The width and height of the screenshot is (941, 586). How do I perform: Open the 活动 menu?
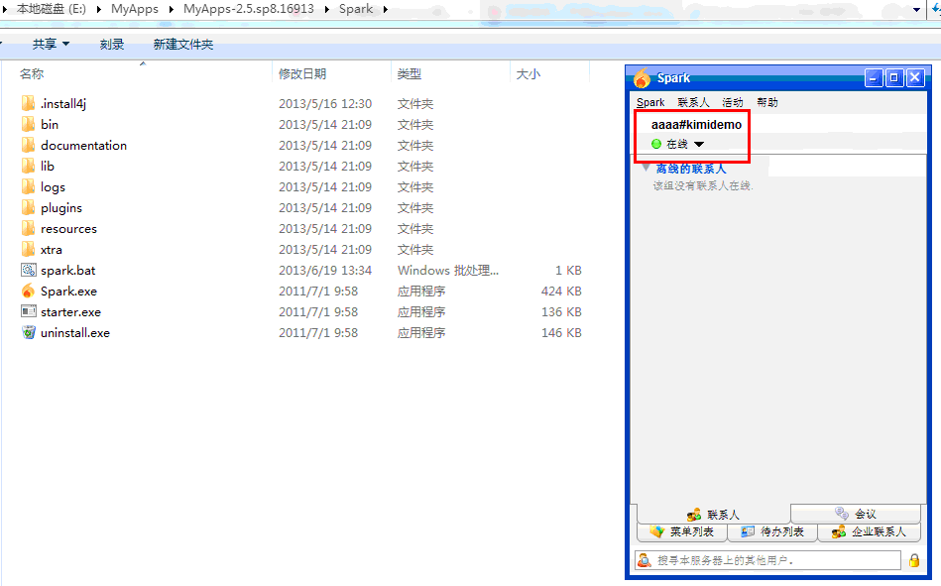point(732,103)
